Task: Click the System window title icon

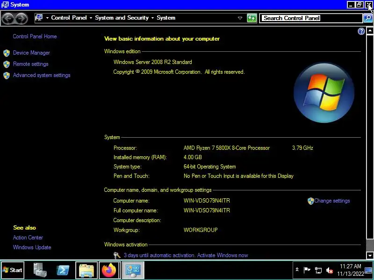Action: (x=5, y=5)
